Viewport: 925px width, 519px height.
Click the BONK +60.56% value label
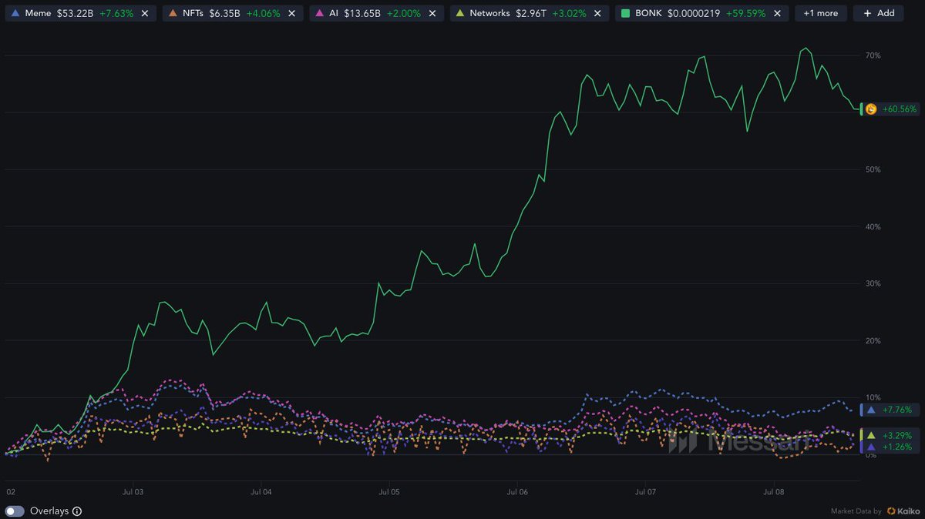(900, 109)
